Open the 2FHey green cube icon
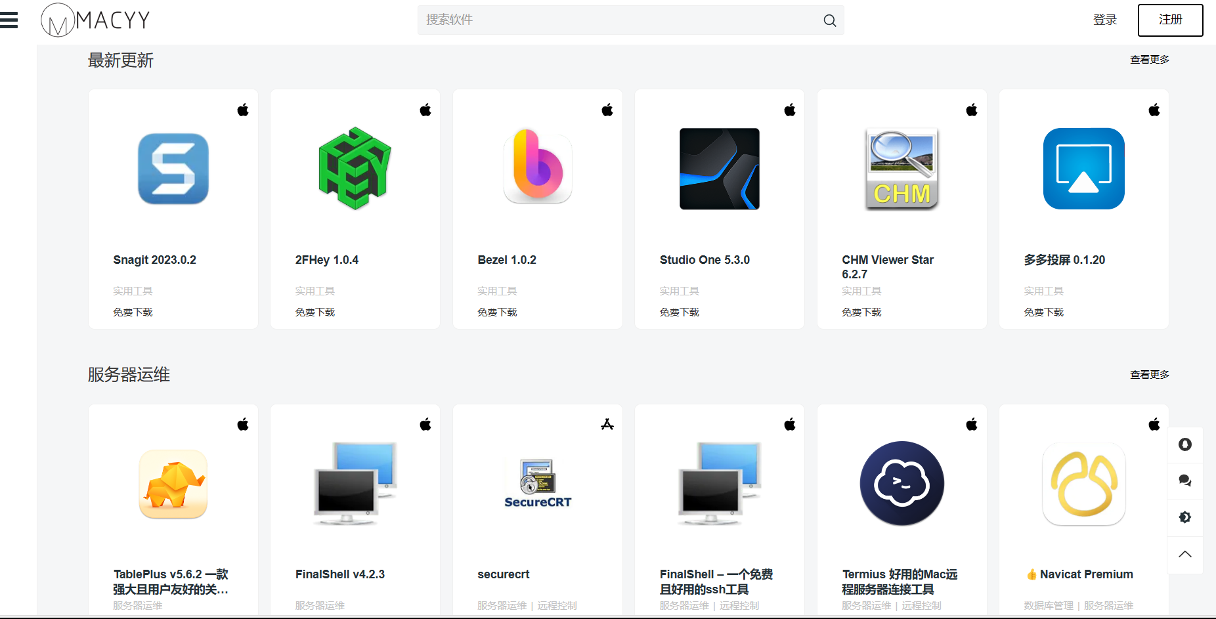 355,169
